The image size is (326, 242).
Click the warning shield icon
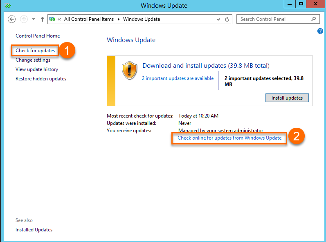point(129,71)
